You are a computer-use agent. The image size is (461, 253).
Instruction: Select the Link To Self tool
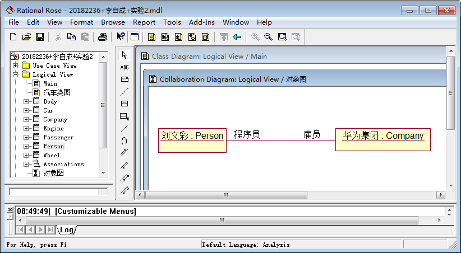pyautogui.click(x=125, y=141)
